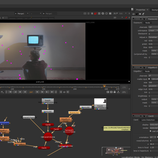Clear all property panels icon
This screenshot has height=158, width=158.
[x=140, y=14]
